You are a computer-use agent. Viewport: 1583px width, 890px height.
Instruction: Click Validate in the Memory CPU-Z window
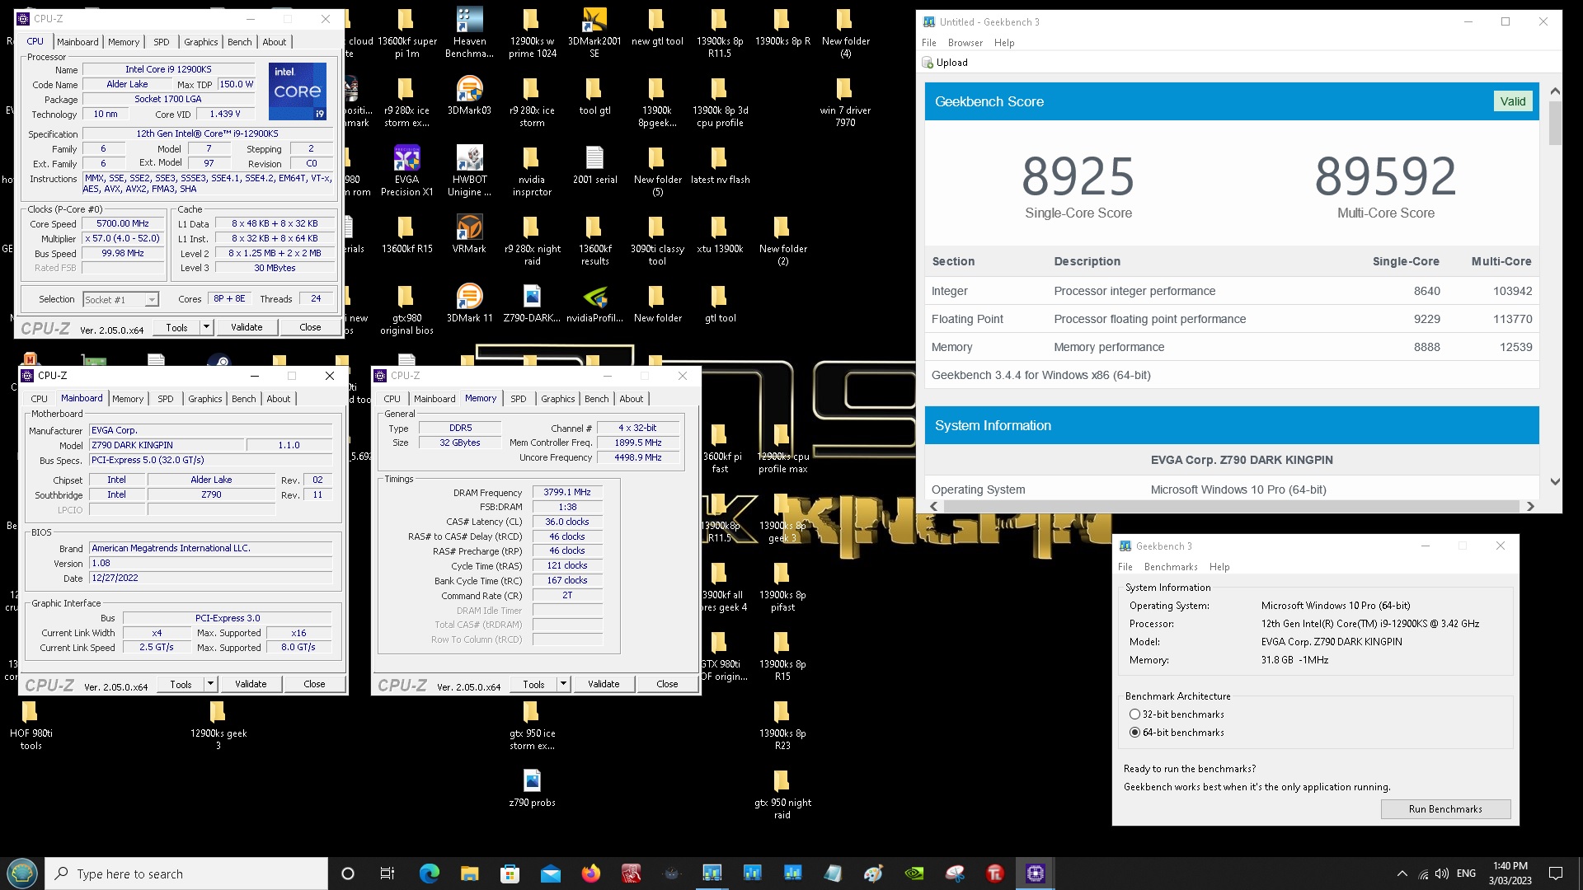coord(604,684)
